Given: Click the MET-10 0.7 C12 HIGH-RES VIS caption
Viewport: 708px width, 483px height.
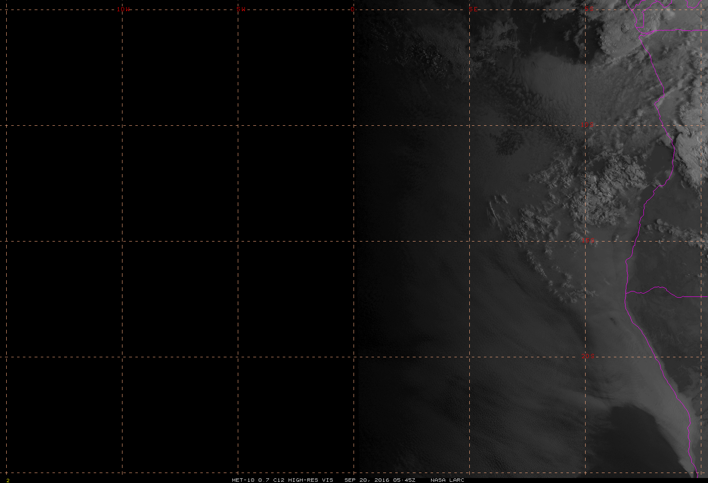Looking at the screenshot, I should tap(282, 480).
